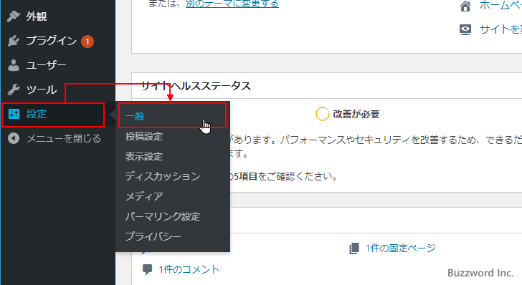This screenshot has height=285, width=522.
Task: Click the サイトヘルスステータス widget heading
Action: pos(196,86)
